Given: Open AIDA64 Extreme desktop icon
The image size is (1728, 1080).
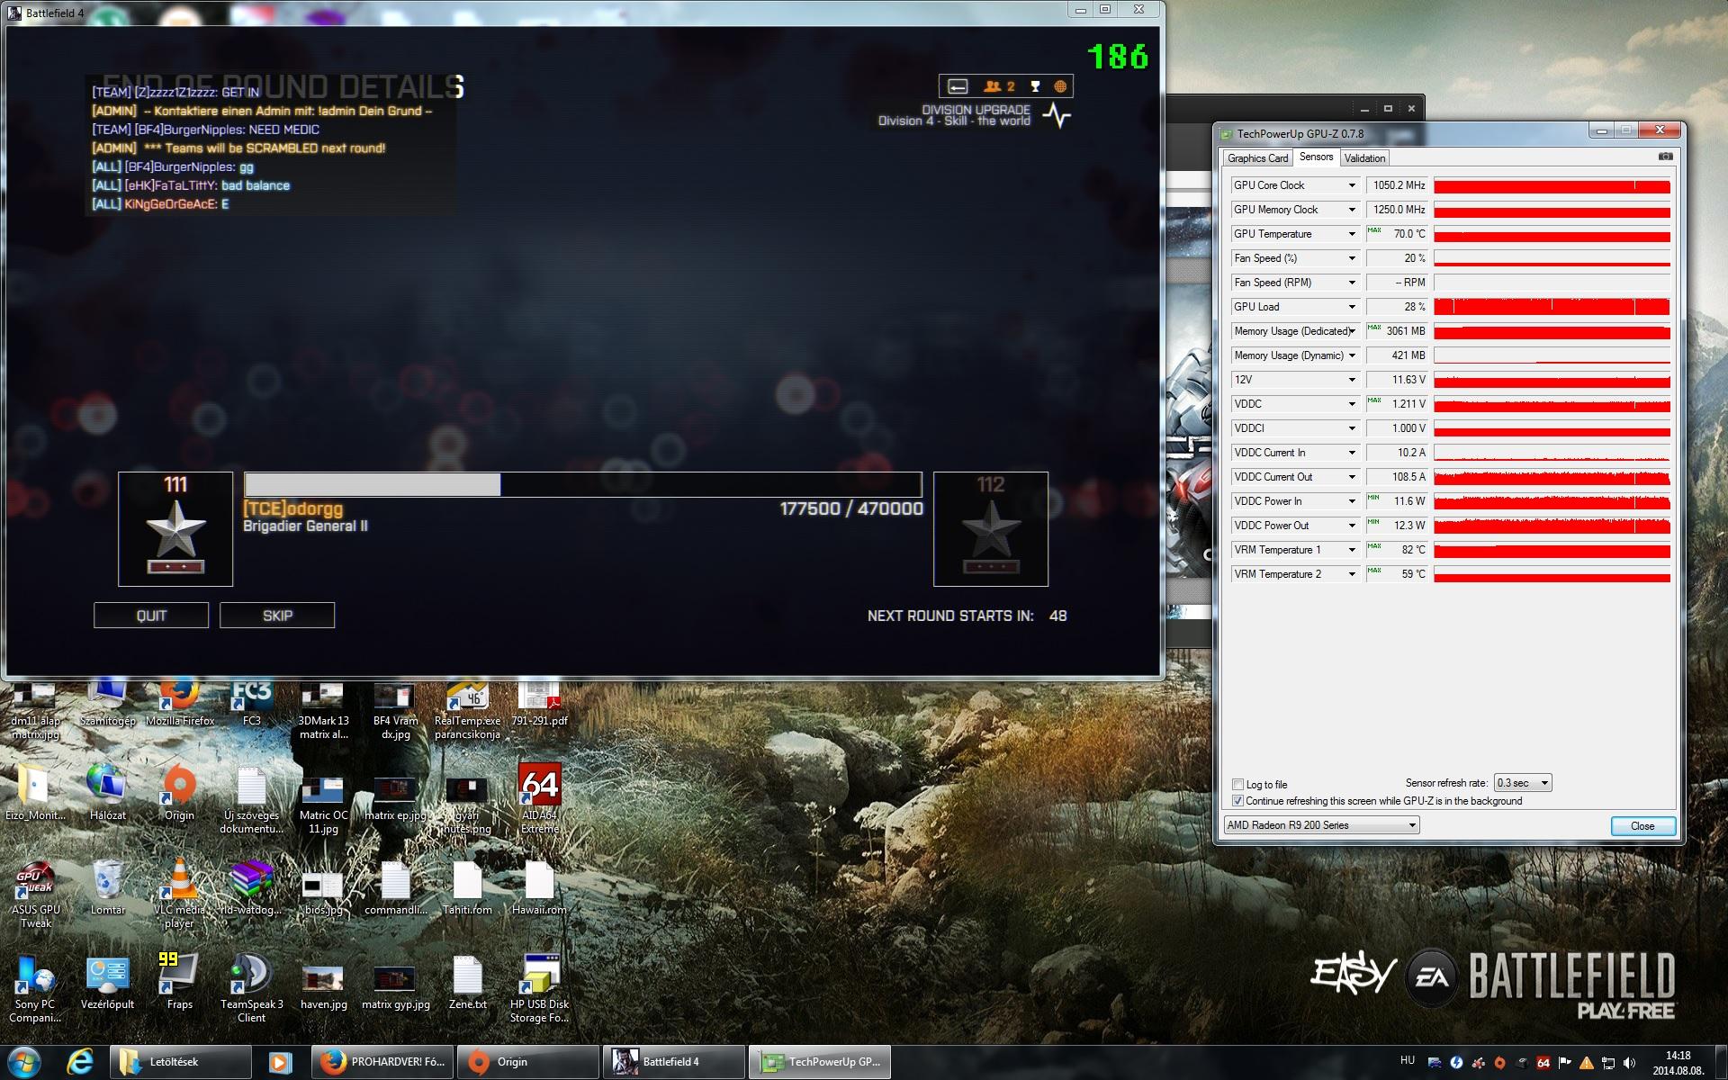Looking at the screenshot, I should [x=539, y=799].
